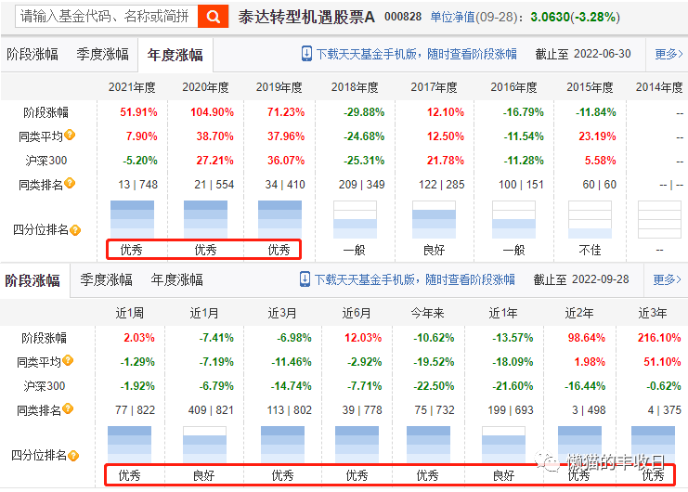Select 年度涨幅 tab in upper panel

click(x=175, y=55)
